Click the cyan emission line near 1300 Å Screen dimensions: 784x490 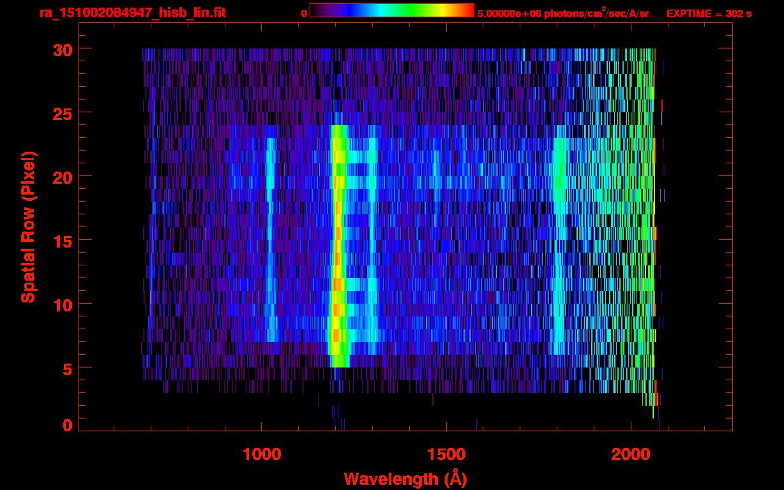point(372,240)
